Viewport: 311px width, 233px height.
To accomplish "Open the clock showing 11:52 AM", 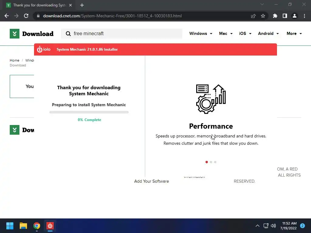I will tap(289, 226).
